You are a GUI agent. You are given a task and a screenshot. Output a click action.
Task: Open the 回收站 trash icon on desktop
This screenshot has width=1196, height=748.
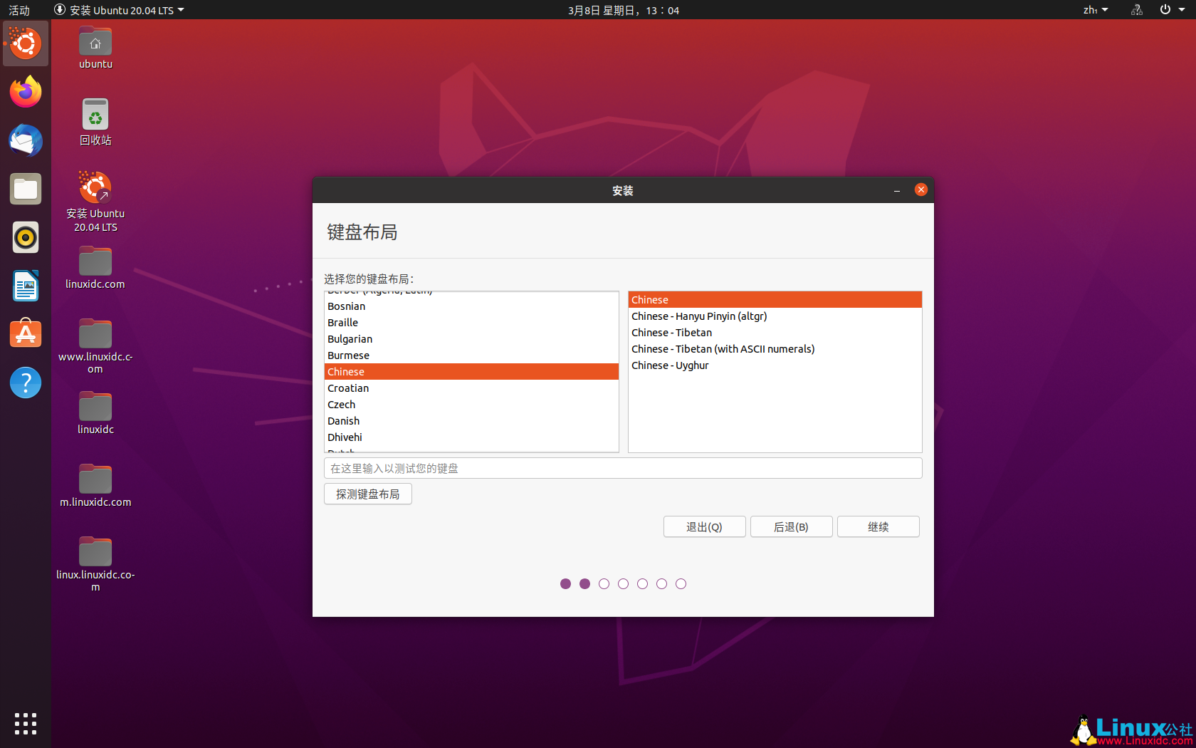(x=95, y=114)
